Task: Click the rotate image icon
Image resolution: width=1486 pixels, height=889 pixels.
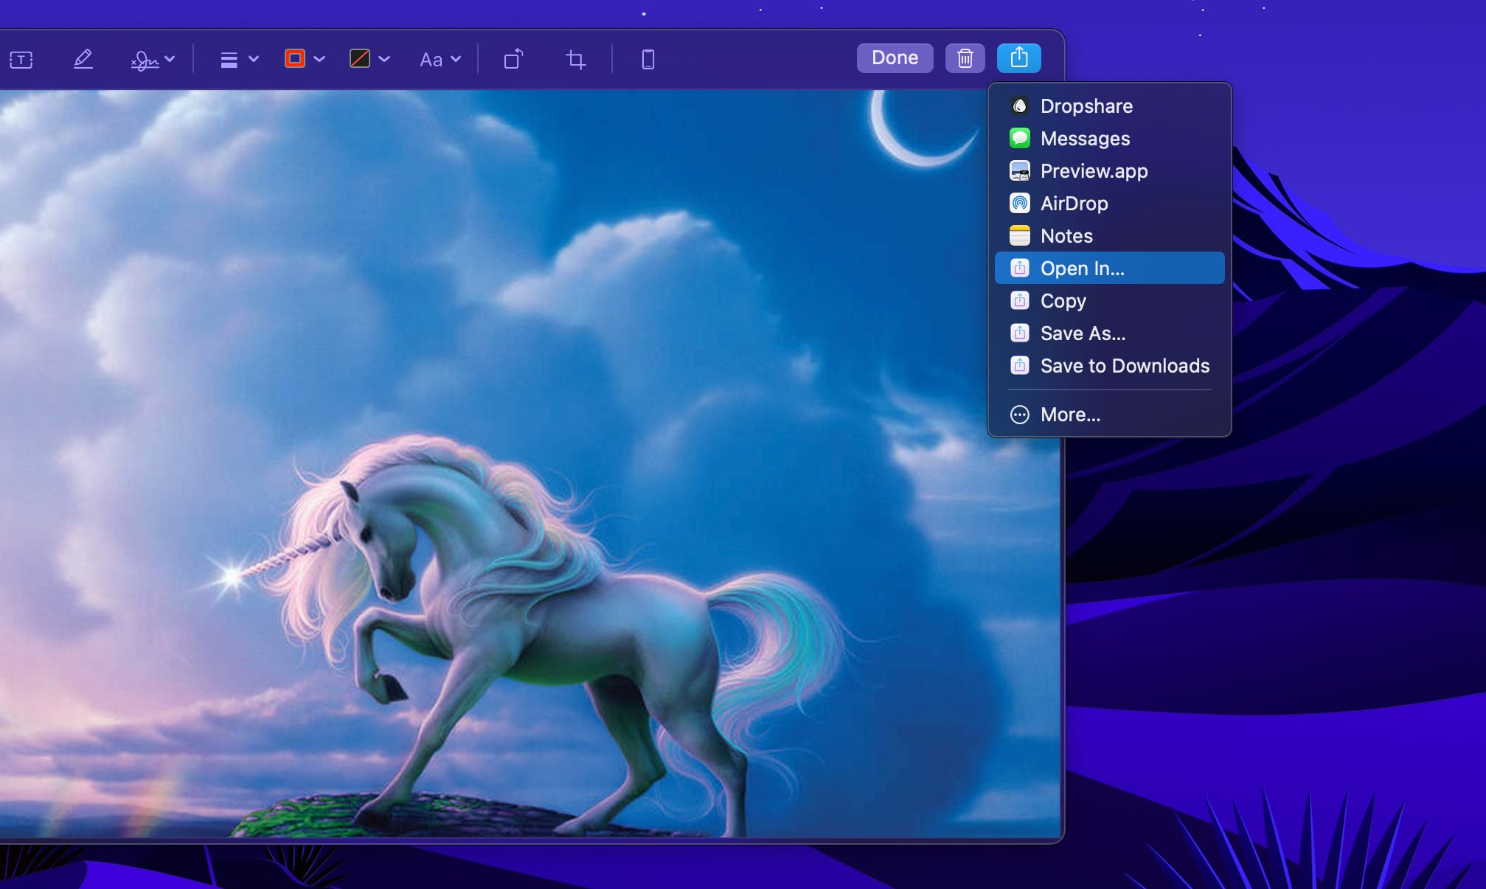Action: (x=513, y=59)
